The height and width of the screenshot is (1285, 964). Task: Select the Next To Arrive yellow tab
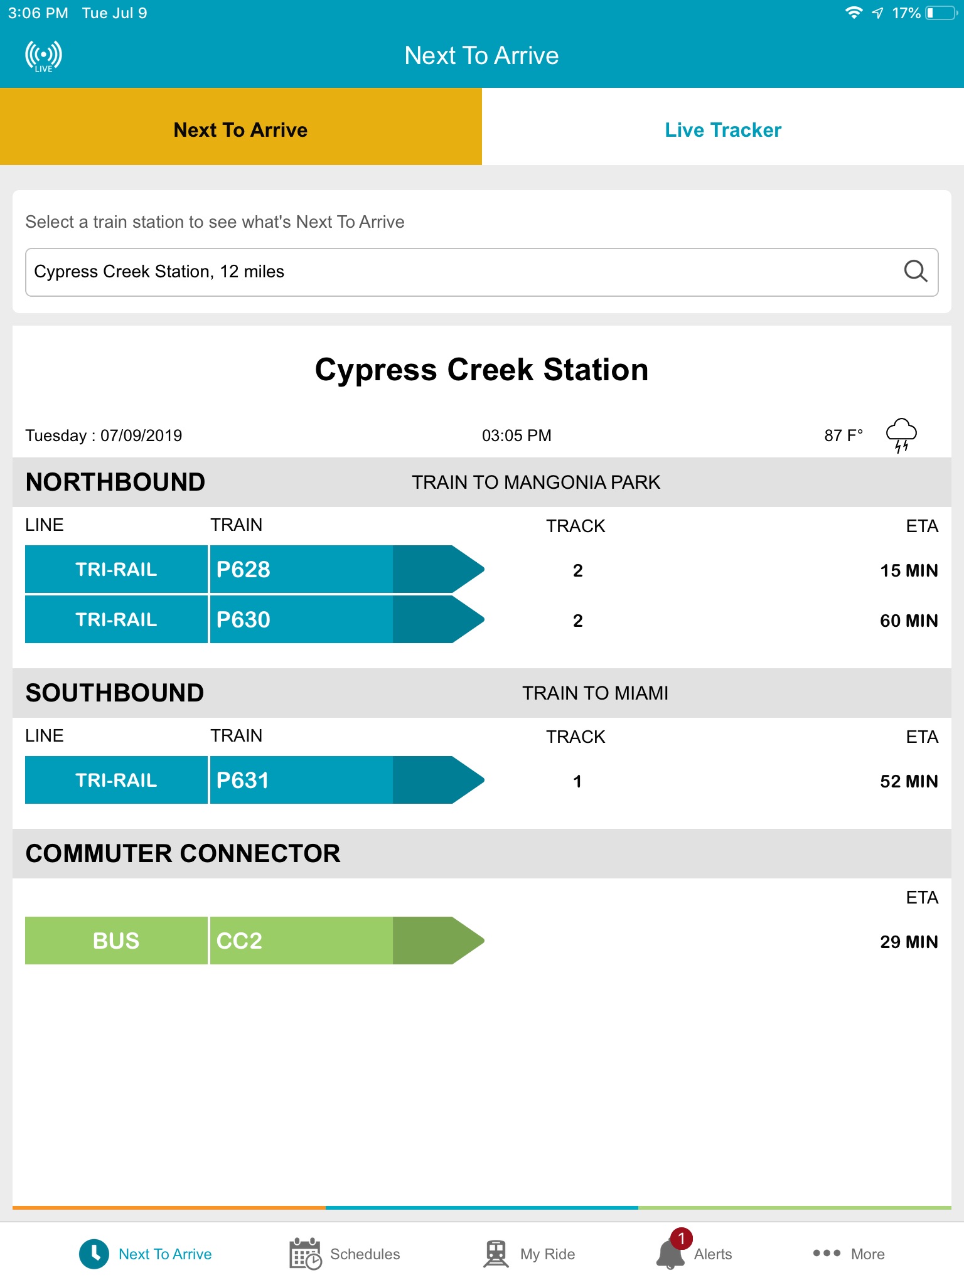coord(241,127)
